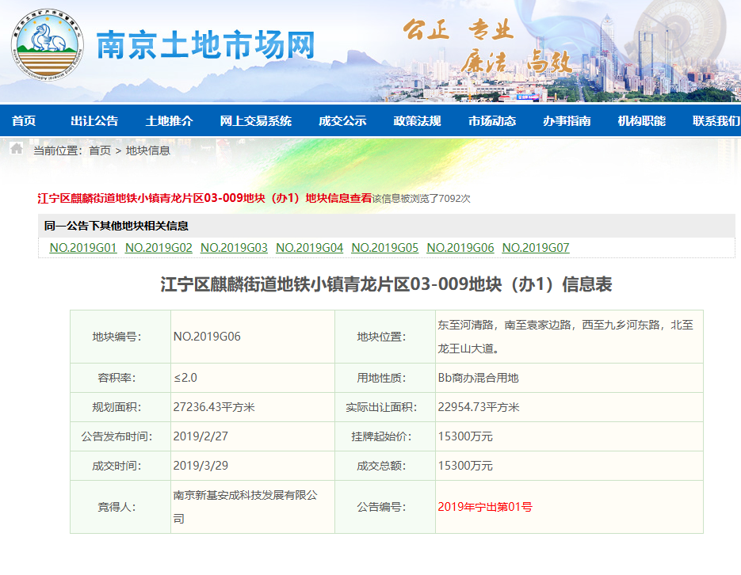Open 联系我们 menu item
Viewport: 741px width, 575px height.
point(716,121)
